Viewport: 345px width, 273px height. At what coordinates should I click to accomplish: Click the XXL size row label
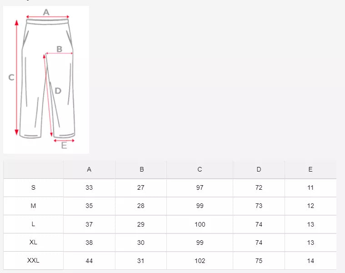pos(33,261)
